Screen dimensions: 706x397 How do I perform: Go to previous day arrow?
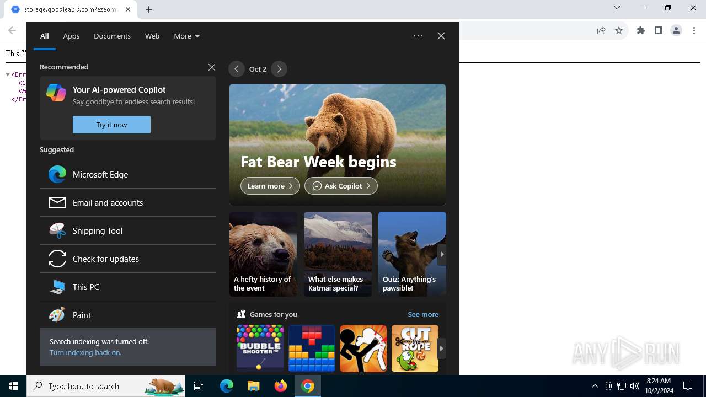(237, 69)
